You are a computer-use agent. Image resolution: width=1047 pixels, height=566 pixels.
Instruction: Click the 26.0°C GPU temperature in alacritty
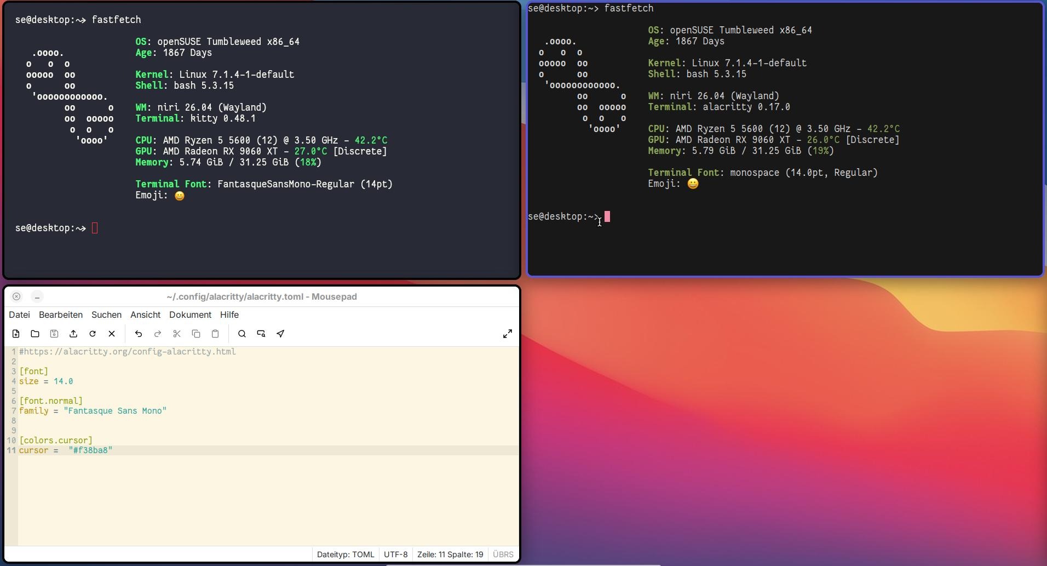coord(823,140)
